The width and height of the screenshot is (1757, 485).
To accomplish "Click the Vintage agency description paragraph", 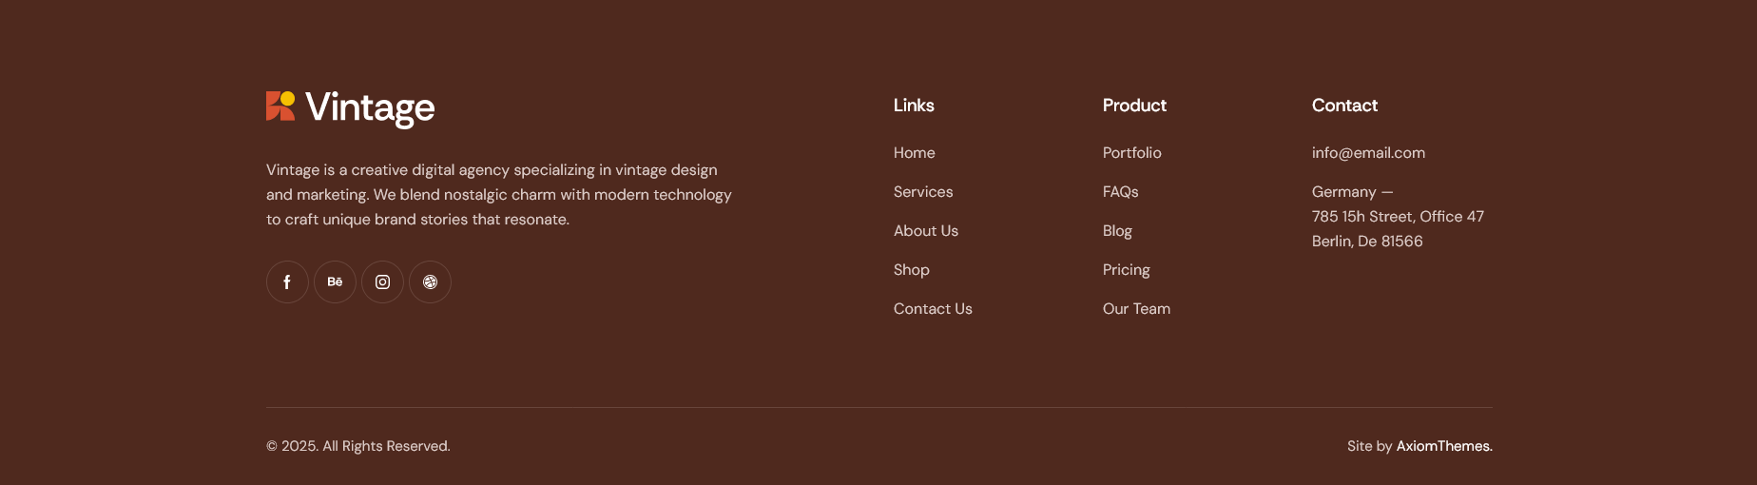I will click(x=499, y=195).
